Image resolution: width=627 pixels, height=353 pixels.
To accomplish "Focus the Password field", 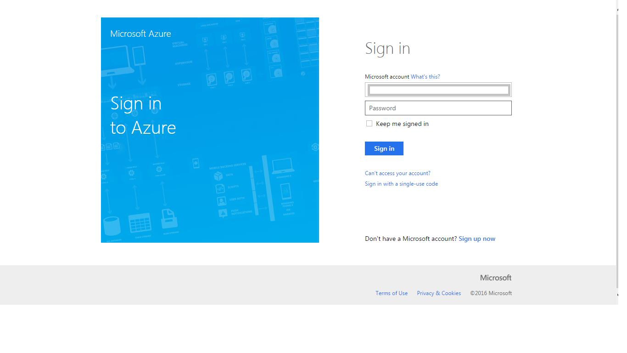I will tap(438, 108).
